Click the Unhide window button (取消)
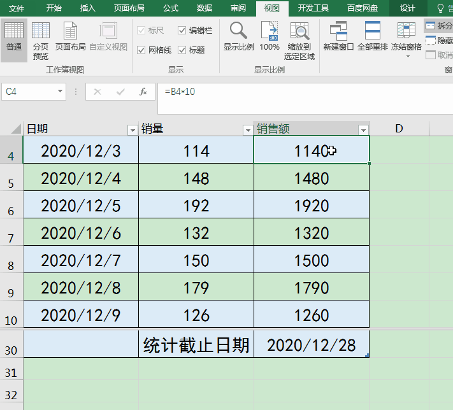This screenshot has height=410, width=453. 438,55
